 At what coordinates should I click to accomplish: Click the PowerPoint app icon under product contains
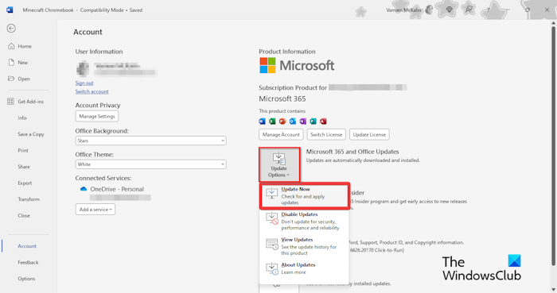tap(282, 121)
